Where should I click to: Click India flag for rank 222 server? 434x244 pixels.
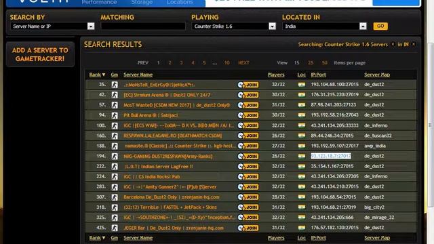(x=302, y=166)
